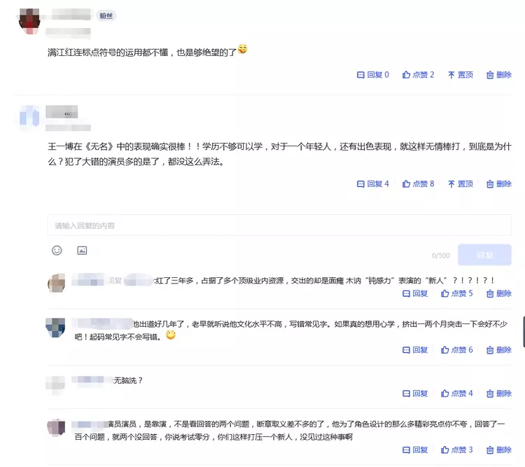Screen dimensions: 525x467
Task: Like the reply with 点赞 6
Action: click(x=457, y=350)
